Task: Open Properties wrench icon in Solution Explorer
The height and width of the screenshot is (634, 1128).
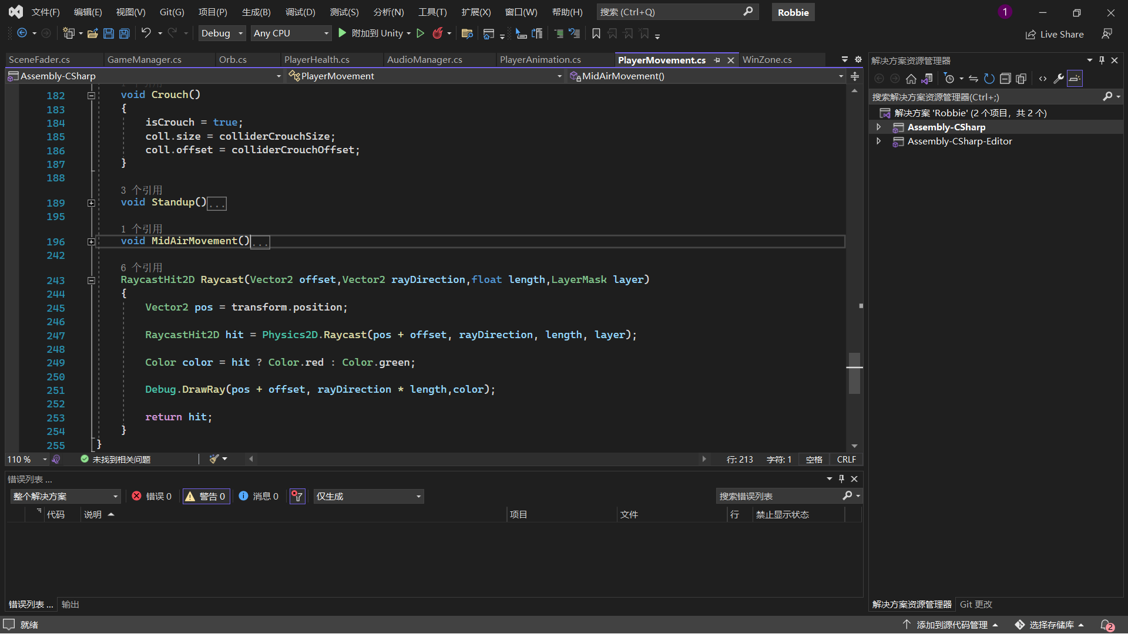Action: 1059,79
